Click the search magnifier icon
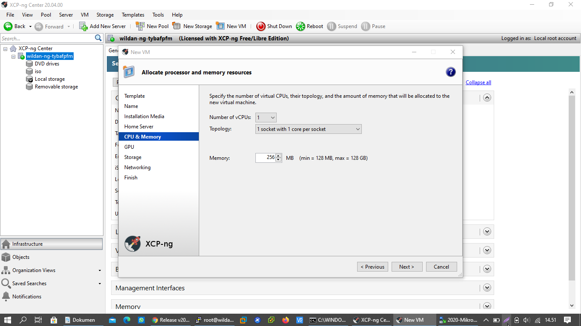This screenshot has width=581, height=326. (x=98, y=38)
